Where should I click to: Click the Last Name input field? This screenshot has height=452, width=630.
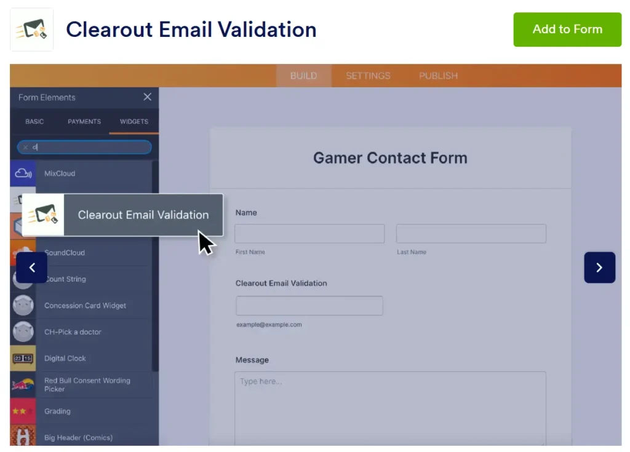coord(471,234)
